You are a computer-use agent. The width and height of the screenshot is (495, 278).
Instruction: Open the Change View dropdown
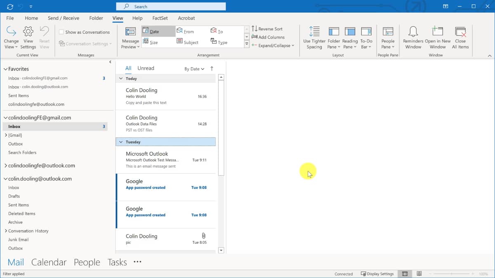click(11, 38)
